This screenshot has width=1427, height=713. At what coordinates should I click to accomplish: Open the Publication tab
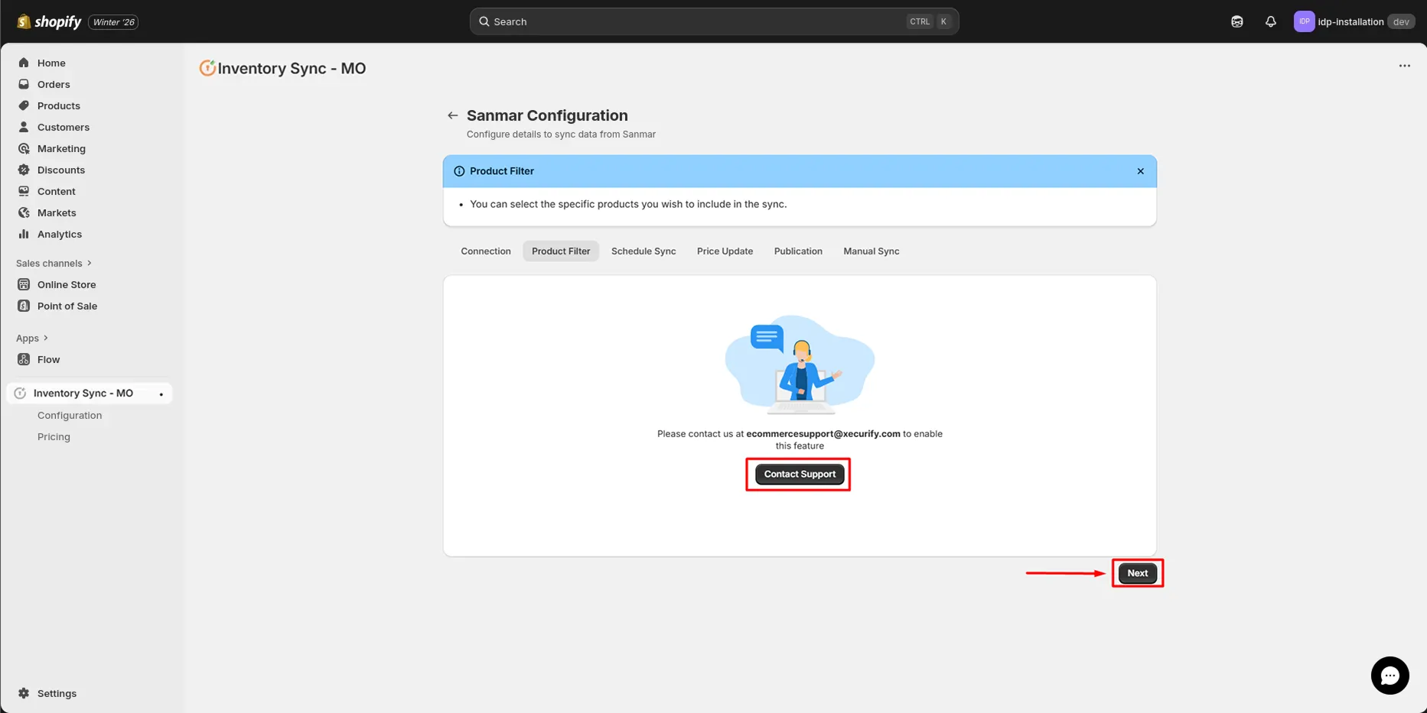pyautogui.click(x=798, y=251)
